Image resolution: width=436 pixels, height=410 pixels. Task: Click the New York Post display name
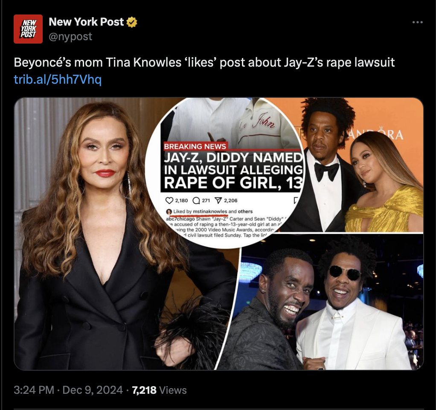pyautogui.click(x=86, y=22)
